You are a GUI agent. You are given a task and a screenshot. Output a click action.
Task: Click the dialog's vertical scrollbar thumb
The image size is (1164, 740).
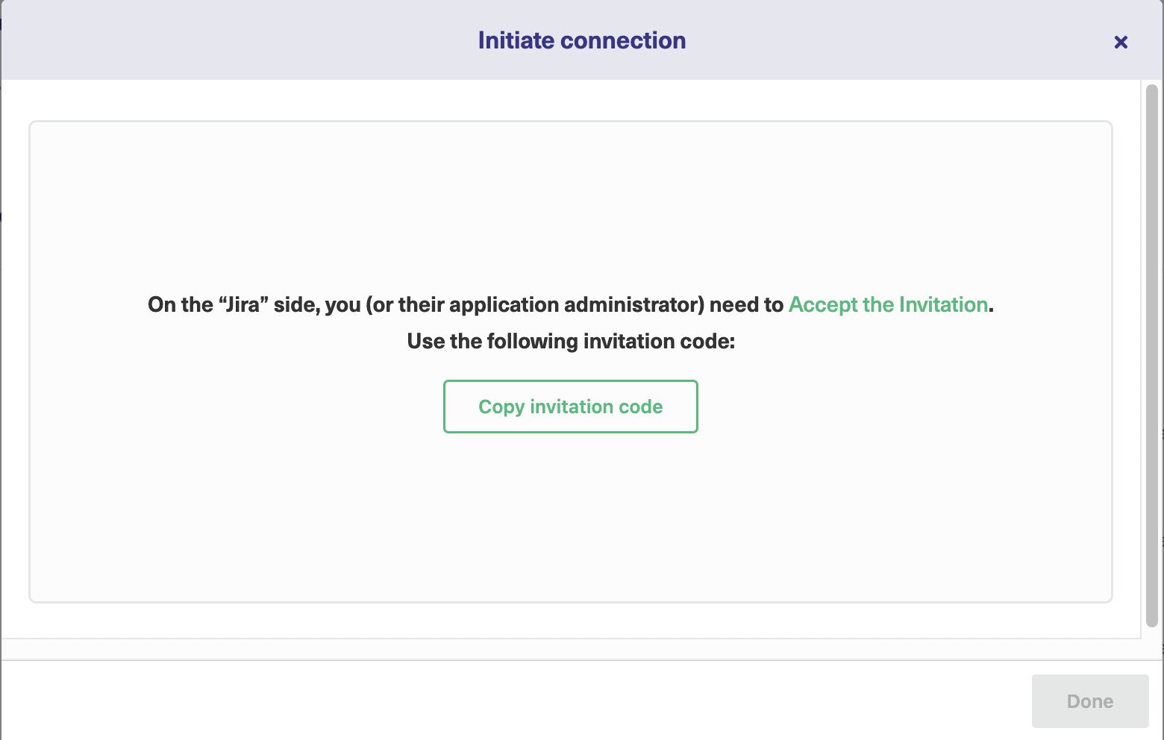pyautogui.click(x=1151, y=355)
